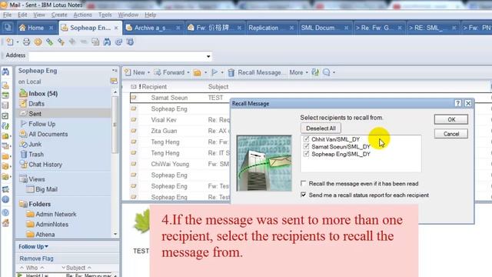
Task: Click the icon right of the More button
Action: (x=315, y=72)
